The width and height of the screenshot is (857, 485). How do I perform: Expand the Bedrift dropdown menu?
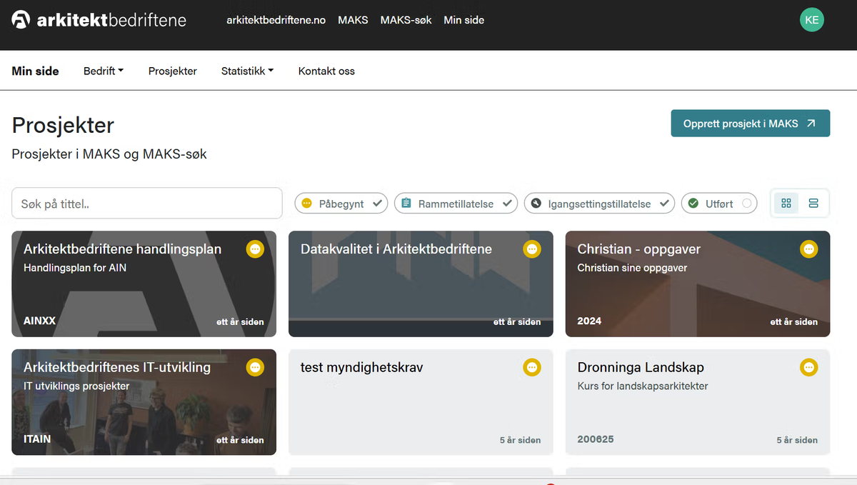pos(103,71)
